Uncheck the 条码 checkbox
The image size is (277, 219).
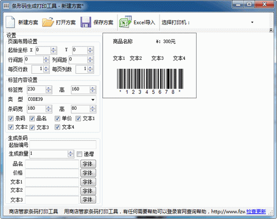coord(11,119)
